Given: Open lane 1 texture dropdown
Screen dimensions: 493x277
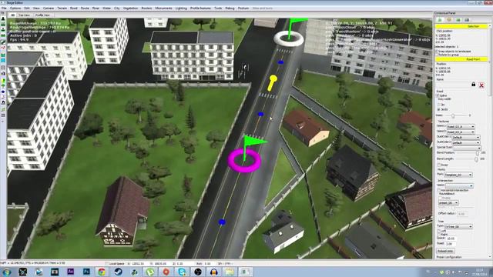Looking at the screenshot, I should point(461,126).
